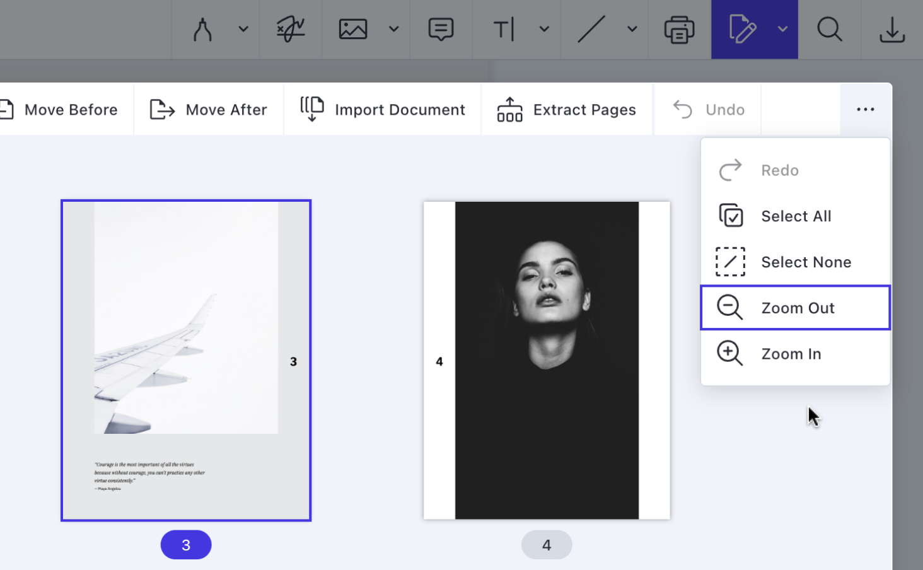Toggle the document editor button
The width and height of the screenshot is (923, 570).
point(742,30)
